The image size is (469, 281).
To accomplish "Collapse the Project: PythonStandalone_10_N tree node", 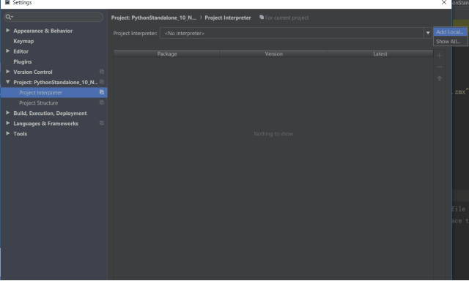I will pyautogui.click(x=8, y=82).
